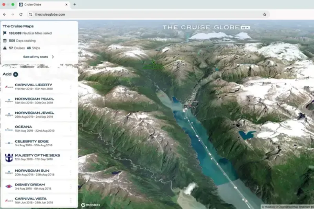Expand See all my stats chevron
The image size is (314, 209).
[53, 57]
